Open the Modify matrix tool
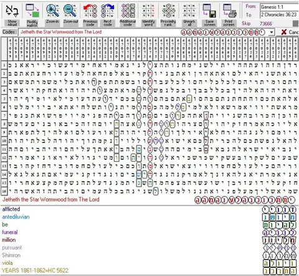299x276 pixels. (x=32, y=15)
